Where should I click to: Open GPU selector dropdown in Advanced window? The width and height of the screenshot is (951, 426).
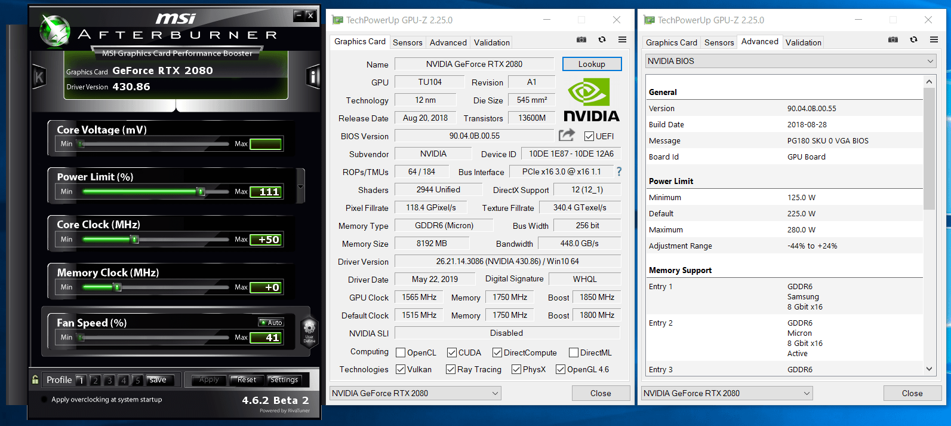point(727,393)
